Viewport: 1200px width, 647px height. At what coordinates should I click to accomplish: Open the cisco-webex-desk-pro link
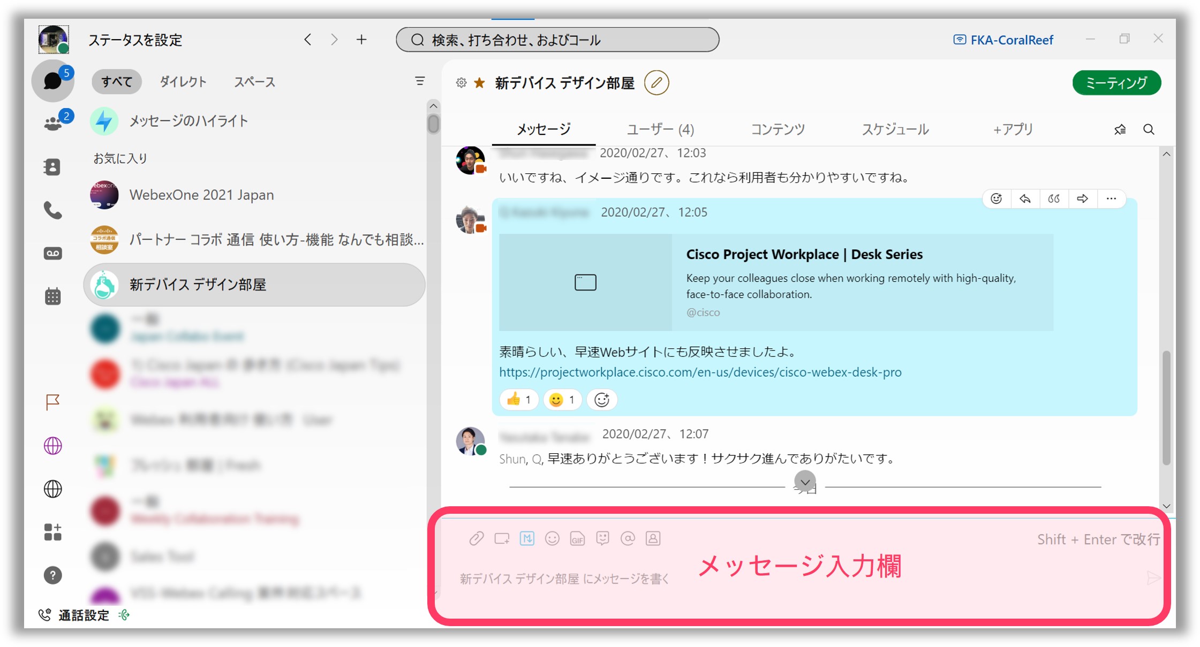click(x=699, y=372)
